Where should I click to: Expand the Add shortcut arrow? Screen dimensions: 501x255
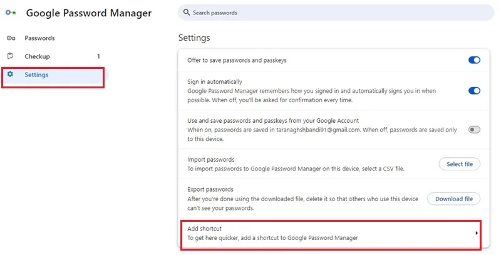[477, 233]
